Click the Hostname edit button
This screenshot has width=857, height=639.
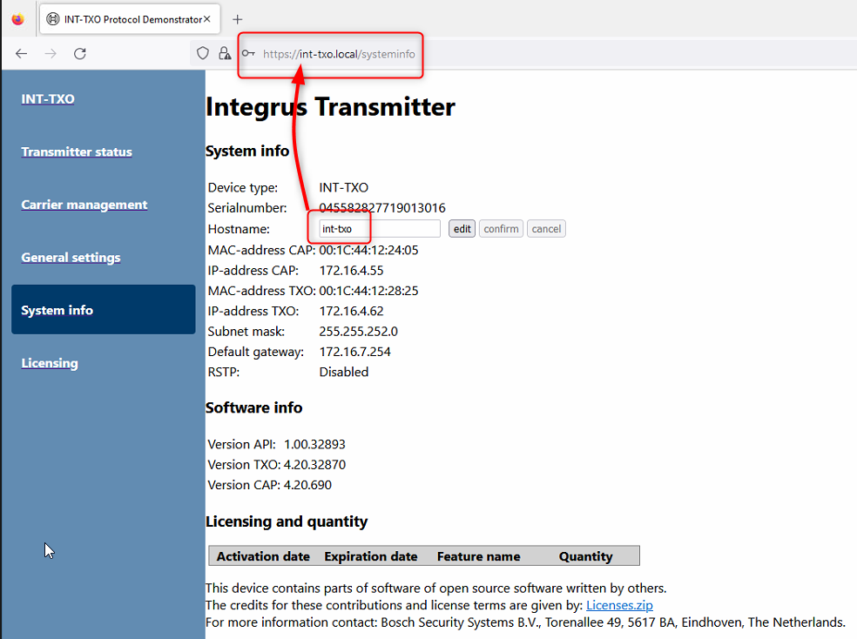pyautogui.click(x=462, y=229)
